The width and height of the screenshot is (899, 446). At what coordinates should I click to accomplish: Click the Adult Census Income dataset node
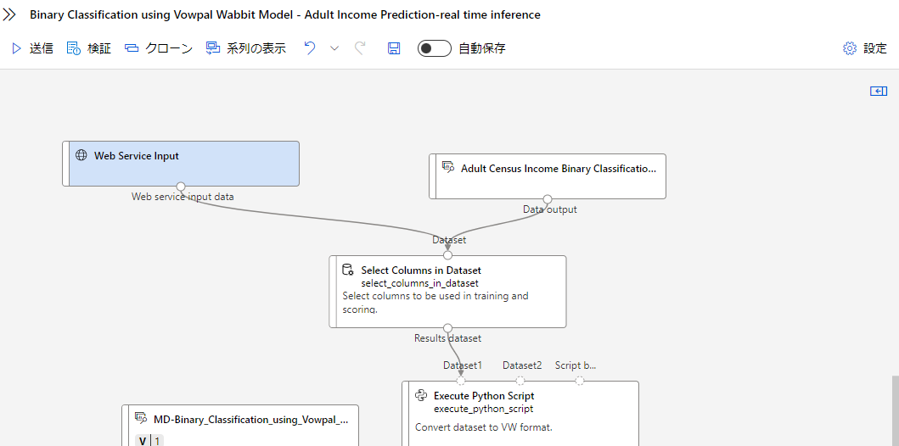coord(548,176)
